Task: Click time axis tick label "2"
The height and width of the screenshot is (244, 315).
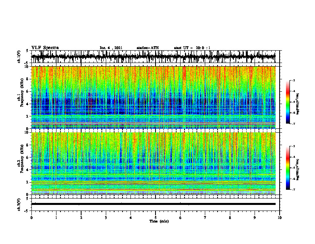Action: click(x=81, y=218)
